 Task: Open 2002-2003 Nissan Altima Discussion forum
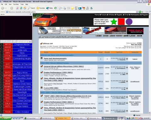67,96
